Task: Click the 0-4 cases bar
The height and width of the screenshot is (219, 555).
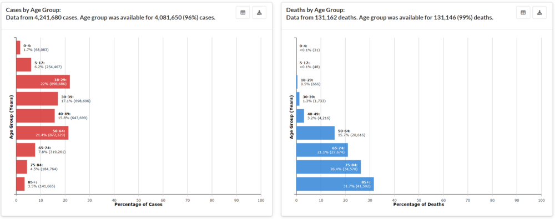Action: pos(18,48)
